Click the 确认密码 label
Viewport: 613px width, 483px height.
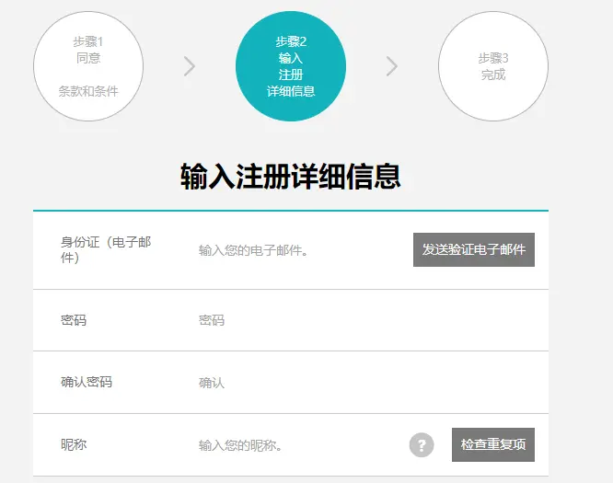(x=87, y=382)
